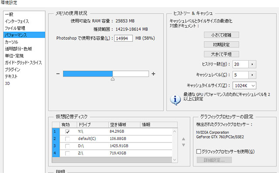Screen dimensions: 279x173
Task: Select 透明部分・色域 category
Action: tap(18, 49)
